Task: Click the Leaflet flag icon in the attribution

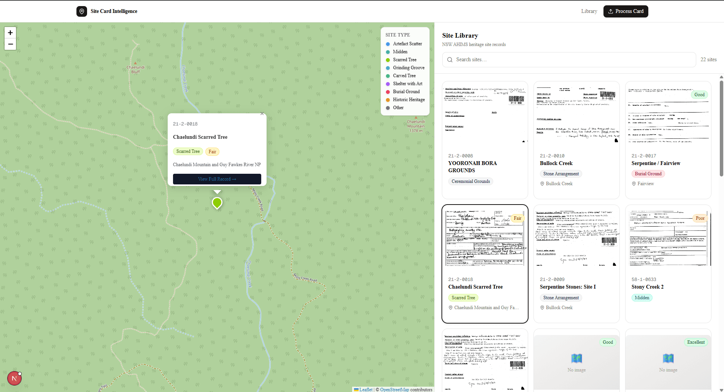Action: 356,389
